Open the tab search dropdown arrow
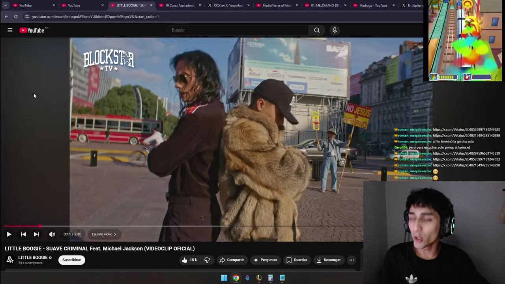The width and height of the screenshot is (505, 284). coord(6,5)
